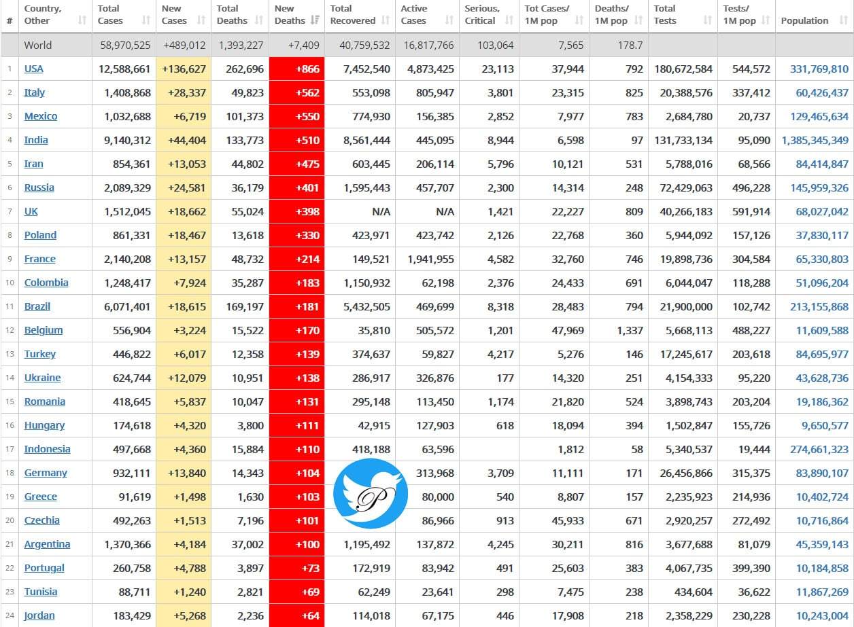Open the Mexico country link

click(x=41, y=116)
